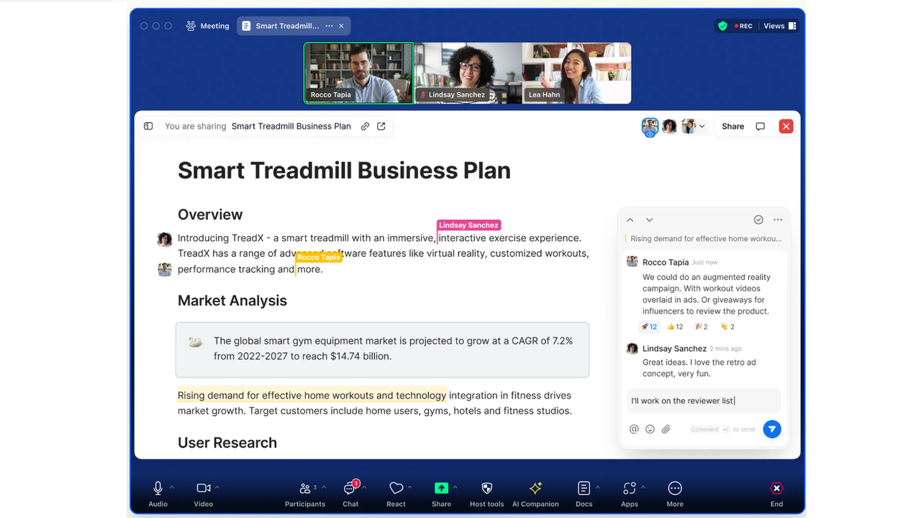Copy document link using the link icon

366,127
